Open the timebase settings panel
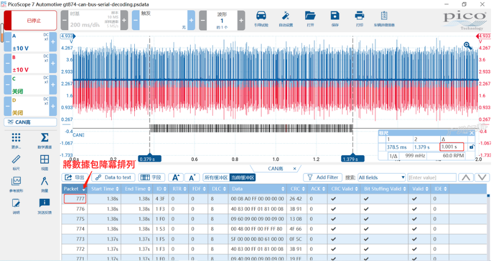Screen dimensions: 492x261 [x=94, y=20]
